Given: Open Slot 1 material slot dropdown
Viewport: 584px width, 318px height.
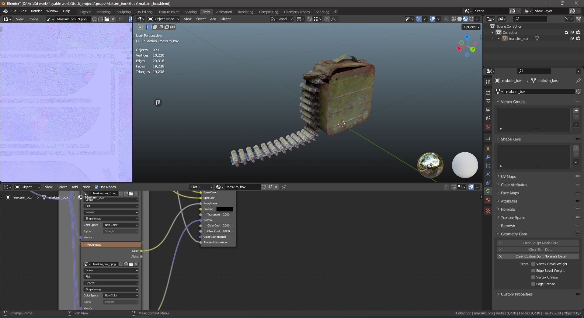Looking at the screenshot, I should click(201, 187).
